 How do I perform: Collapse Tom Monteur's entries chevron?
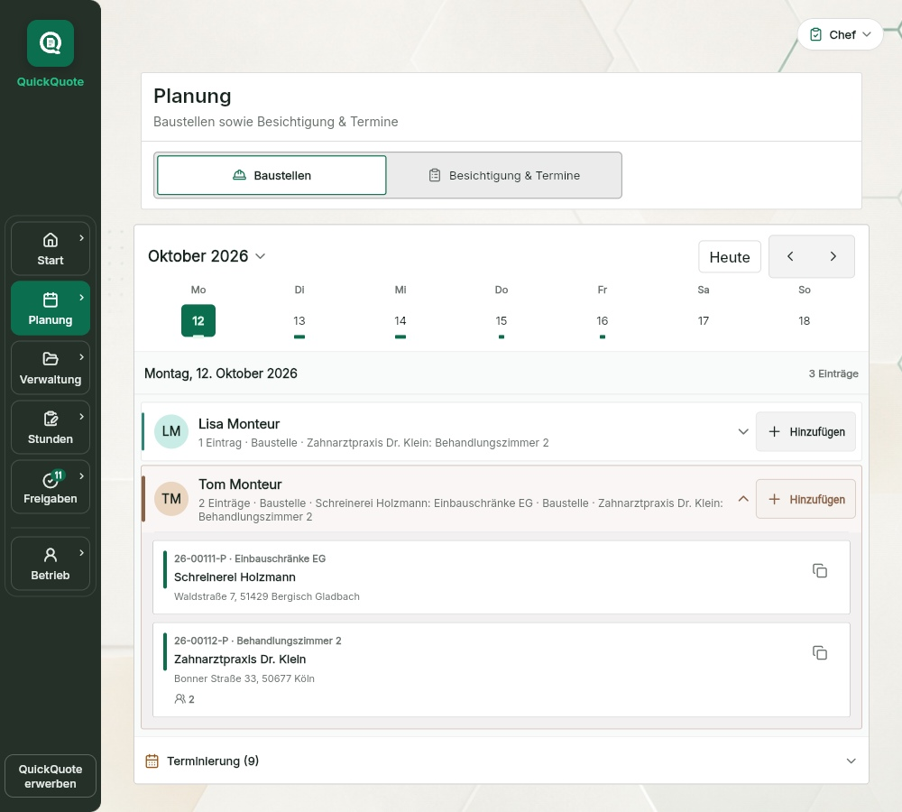pyautogui.click(x=743, y=499)
